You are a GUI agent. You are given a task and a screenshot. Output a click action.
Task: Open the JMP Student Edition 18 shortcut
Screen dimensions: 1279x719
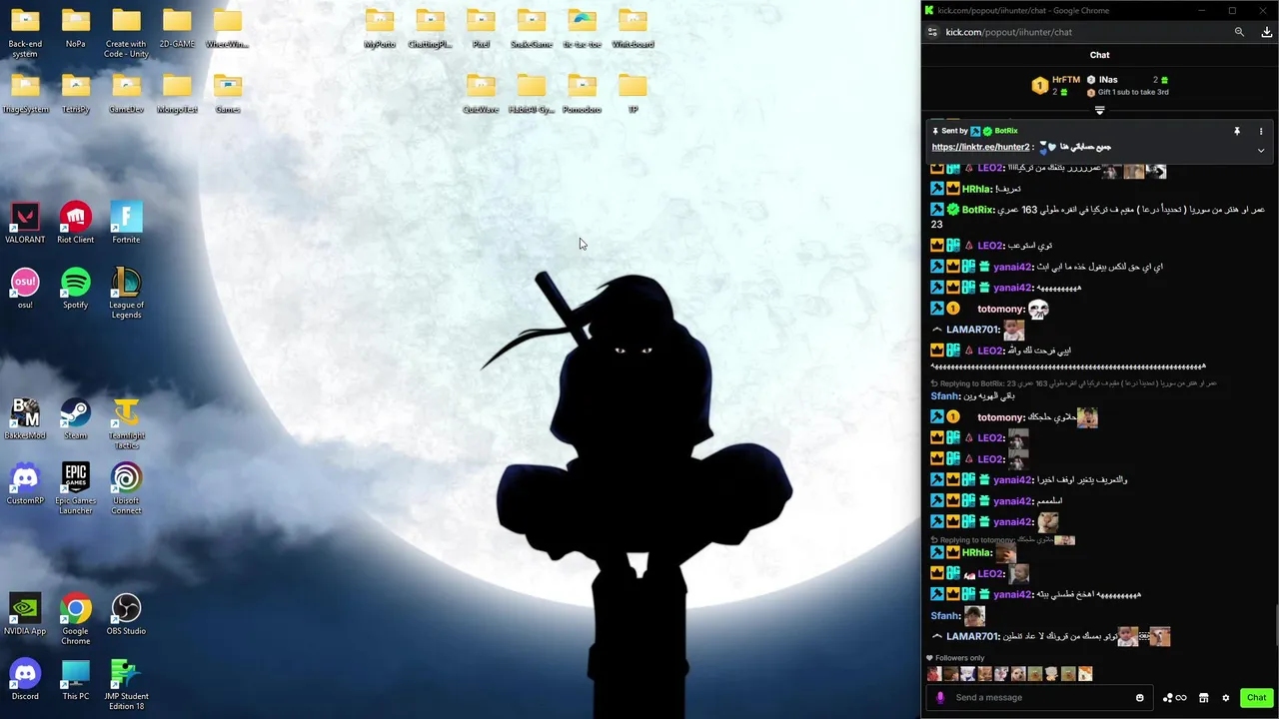click(x=126, y=685)
